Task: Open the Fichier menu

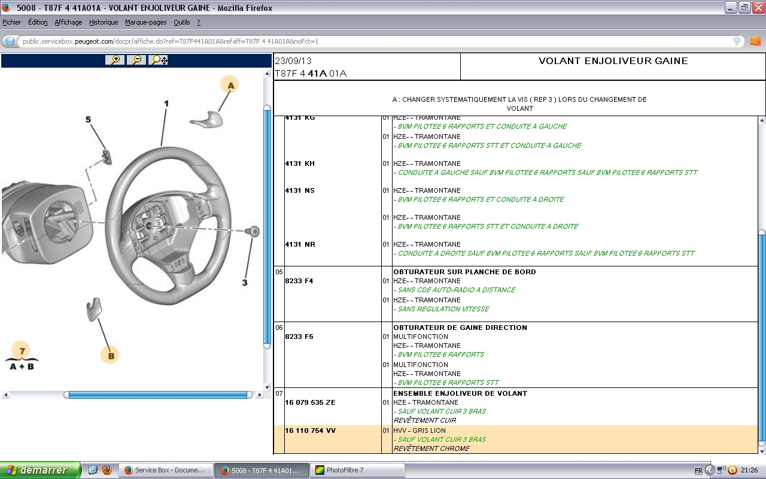Action: [x=12, y=22]
